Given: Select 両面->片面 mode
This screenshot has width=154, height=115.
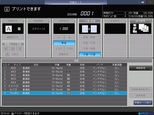Looking at the screenshot, I should click(90, 43).
